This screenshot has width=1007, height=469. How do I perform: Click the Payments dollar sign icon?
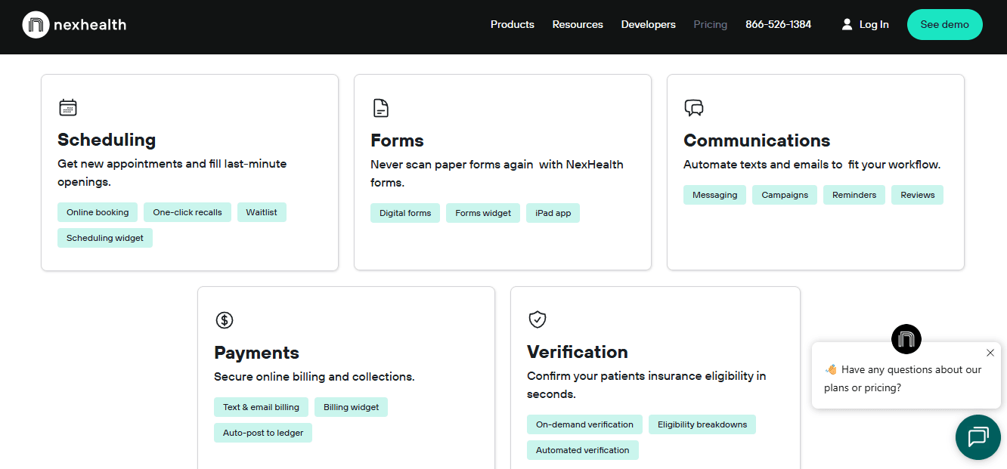point(225,320)
